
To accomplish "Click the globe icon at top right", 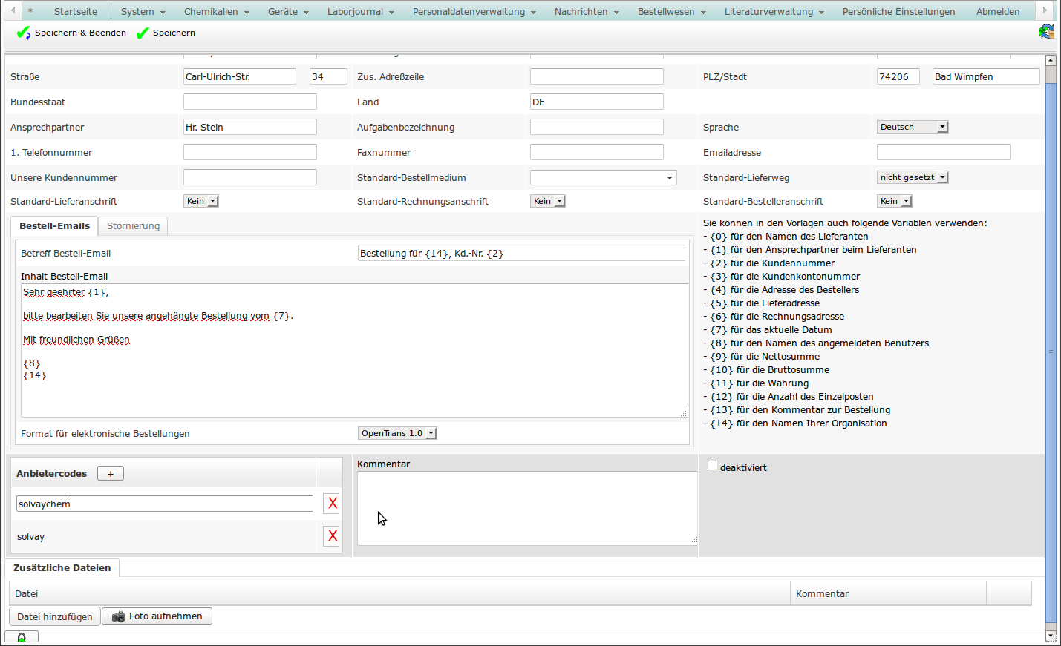I will [x=1046, y=32].
